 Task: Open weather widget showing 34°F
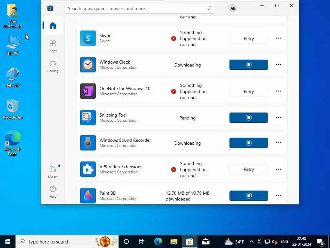click(x=234, y=242)
